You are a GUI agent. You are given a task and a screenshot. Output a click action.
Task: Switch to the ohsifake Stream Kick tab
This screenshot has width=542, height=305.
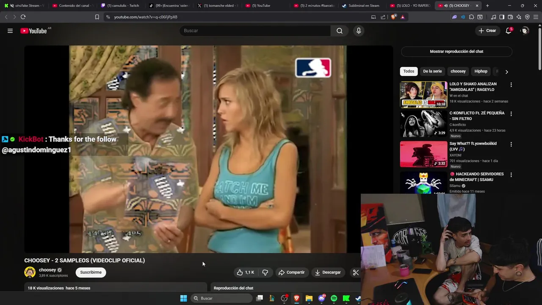coord(25,6)
